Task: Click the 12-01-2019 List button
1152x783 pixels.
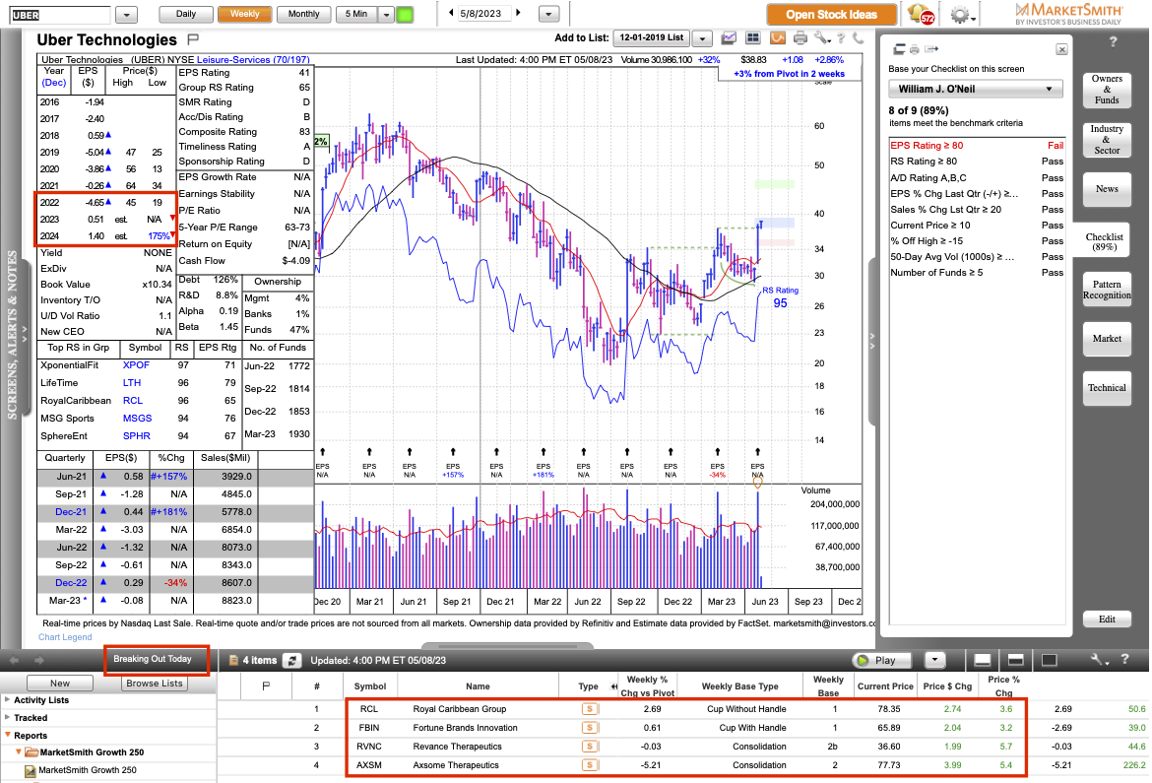Action: 651,37
